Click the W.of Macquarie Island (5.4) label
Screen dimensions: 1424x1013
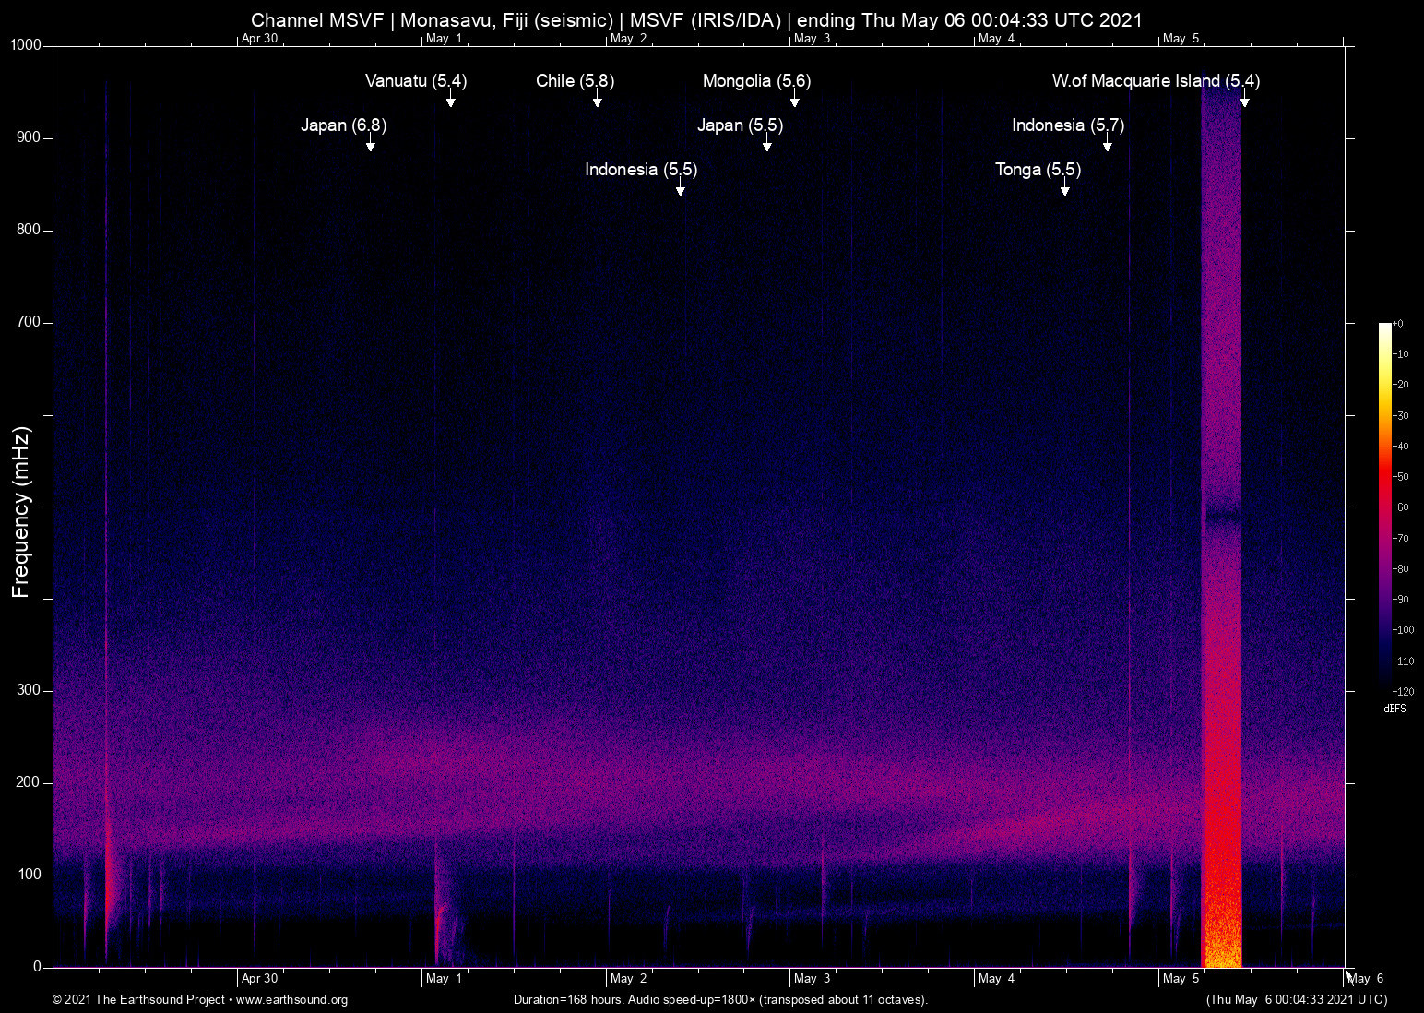pos(1155,81)
